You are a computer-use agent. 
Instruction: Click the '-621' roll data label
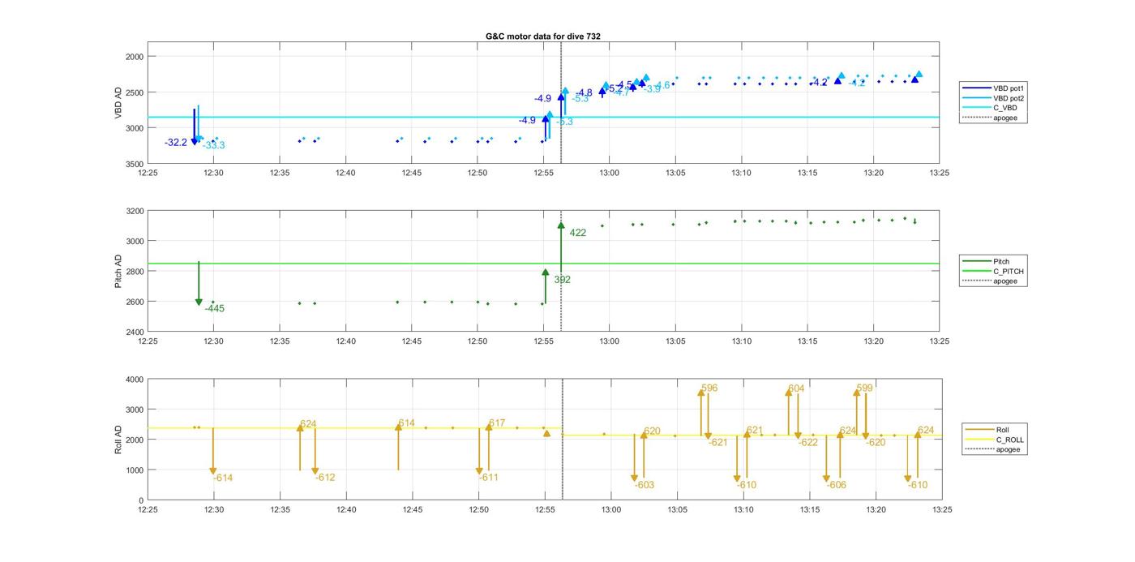click(x=718, y=443)
